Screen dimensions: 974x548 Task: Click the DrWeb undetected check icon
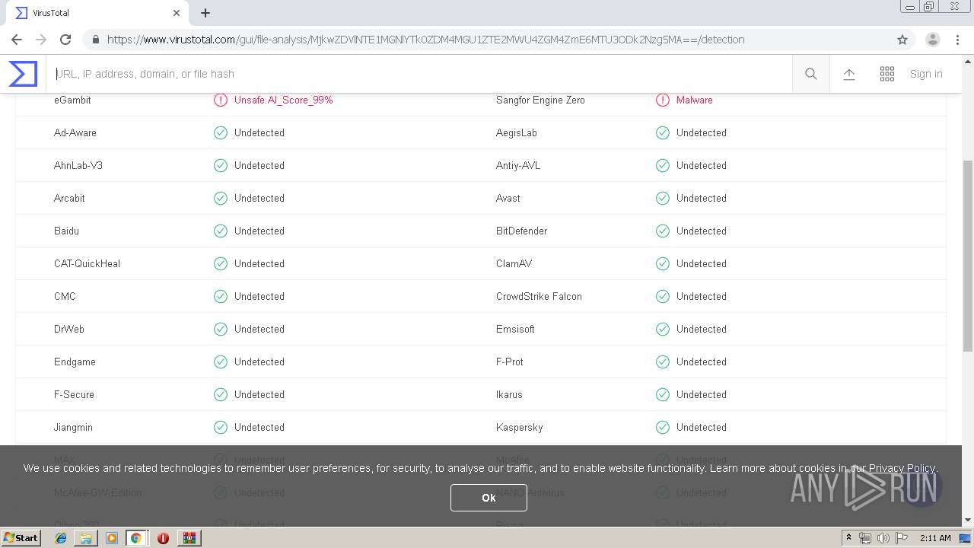(x=221, y=329)
